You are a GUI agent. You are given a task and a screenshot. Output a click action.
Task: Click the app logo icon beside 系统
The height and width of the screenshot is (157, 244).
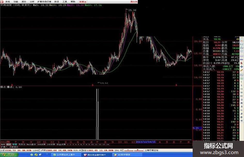pyautogui.click(x=2, y=2)
